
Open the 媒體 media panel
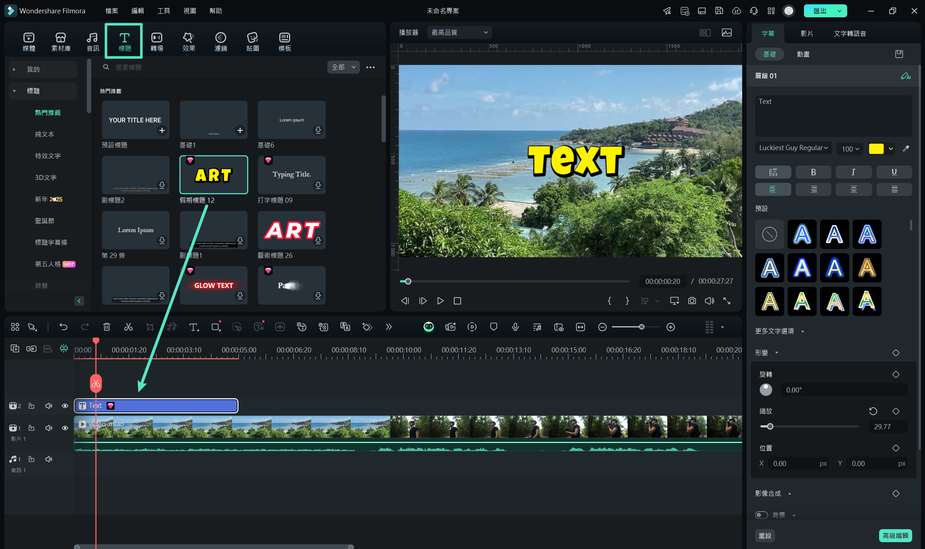[29, 41]
